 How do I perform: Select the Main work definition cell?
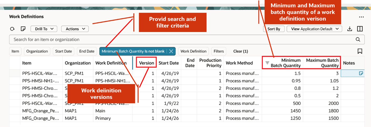(x=100, y=111)
